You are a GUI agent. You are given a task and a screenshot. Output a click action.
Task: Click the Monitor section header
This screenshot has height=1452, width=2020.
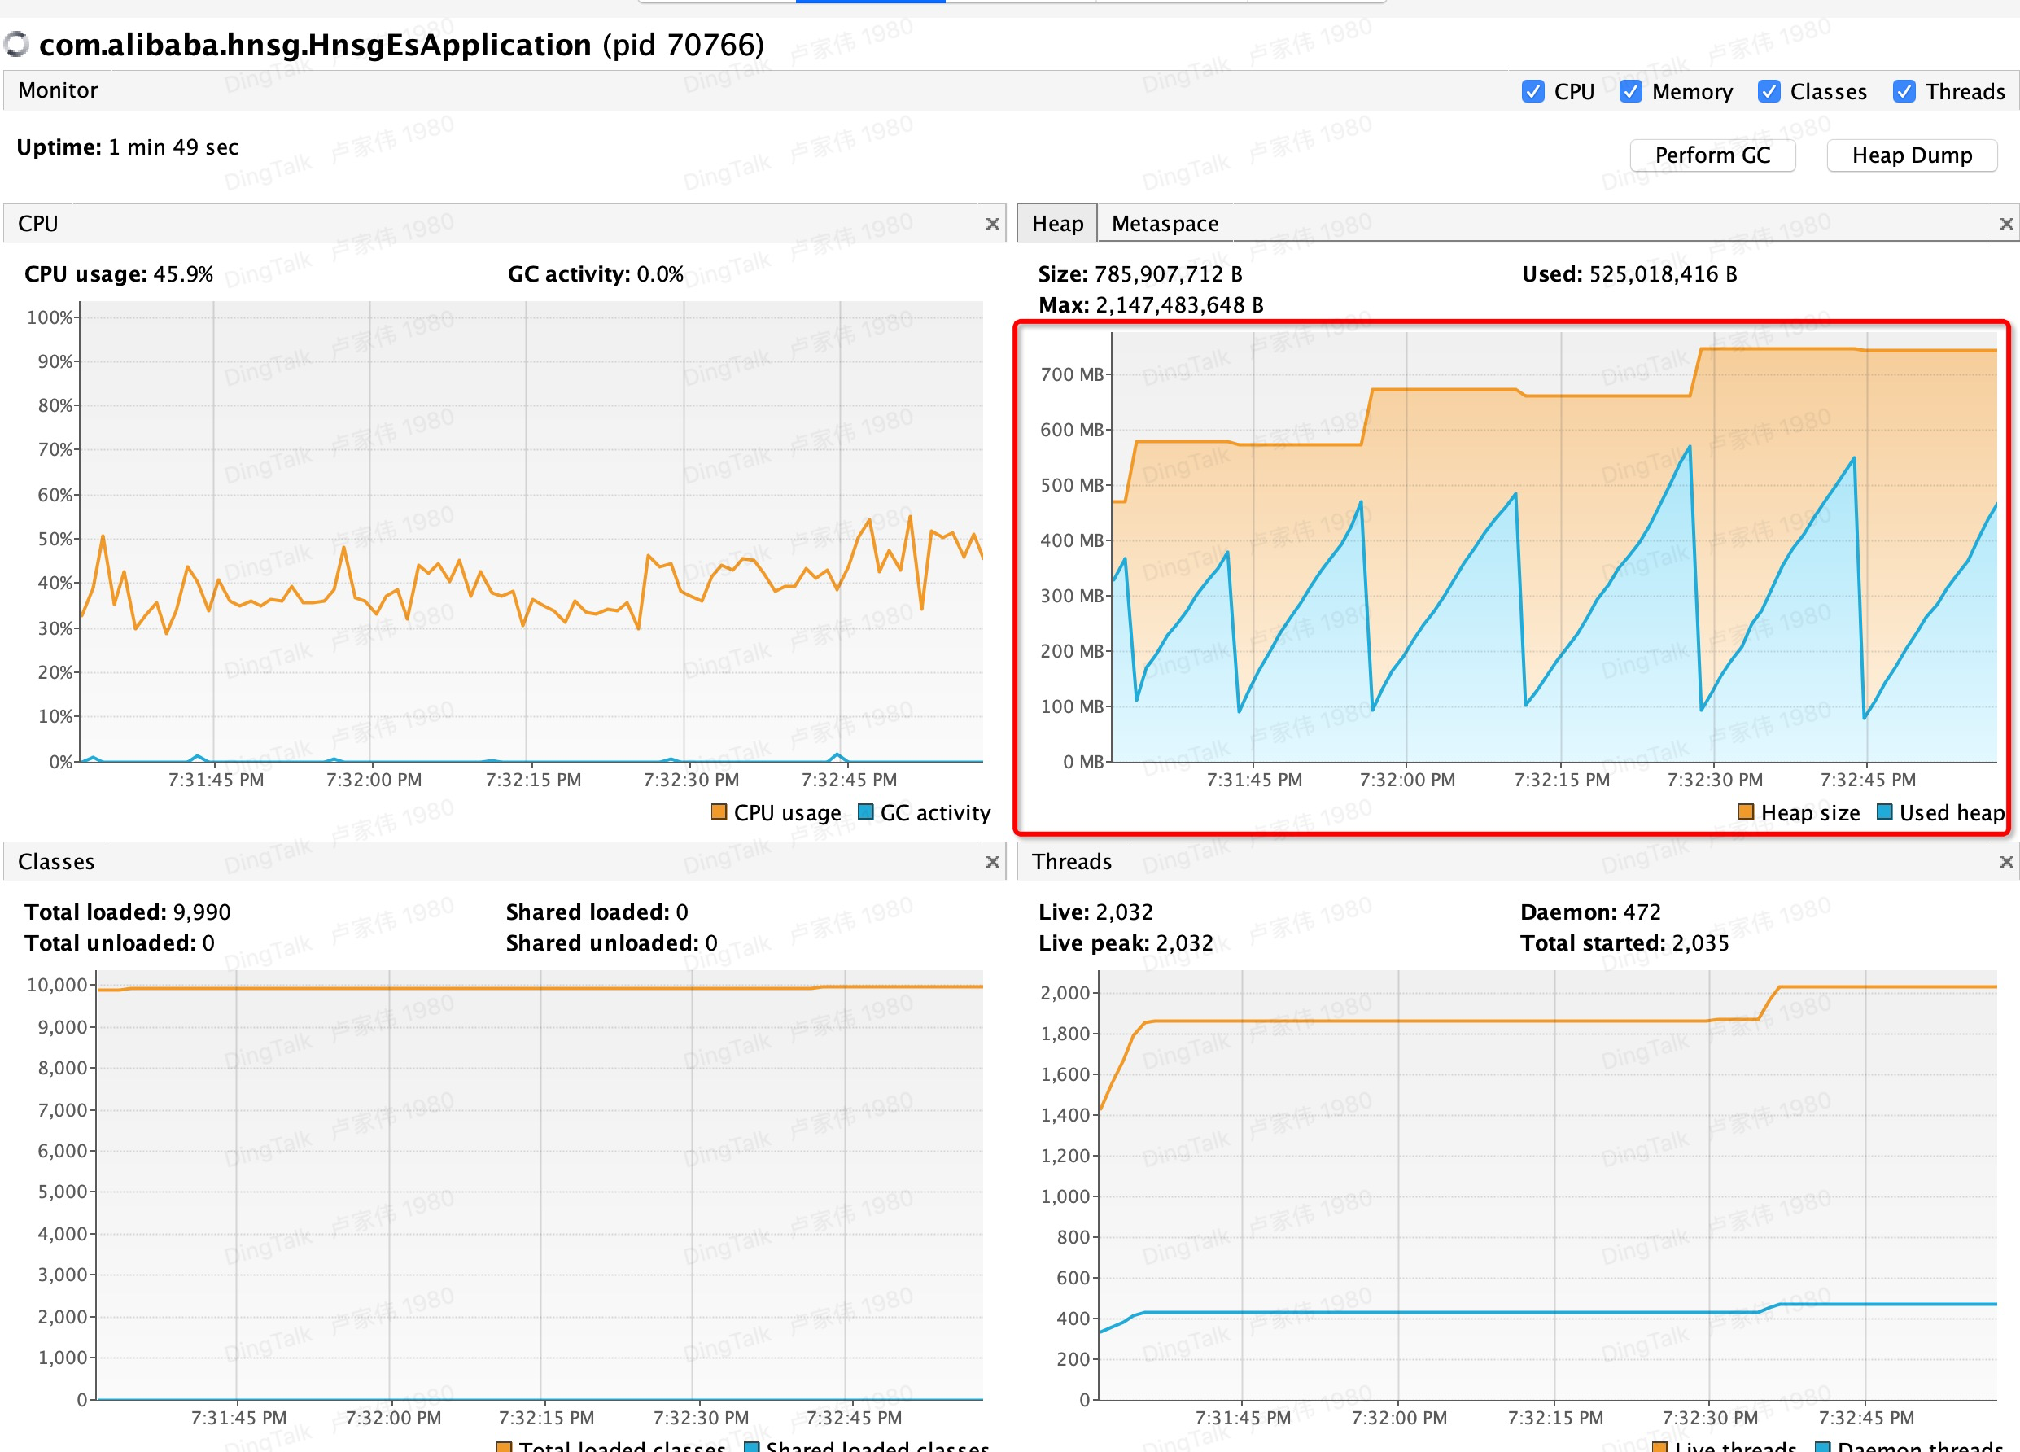coord(58,90)
